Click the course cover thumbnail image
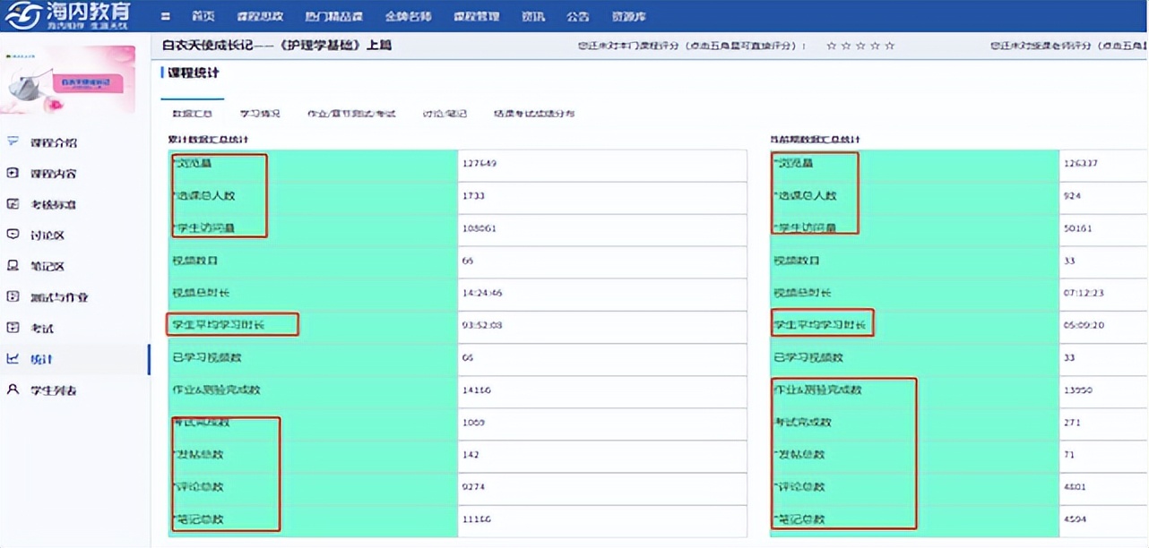This screenshot has height=548, width=1149. pos(68,80)
